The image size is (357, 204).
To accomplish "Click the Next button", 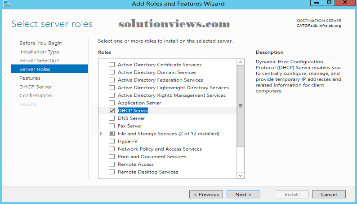I will point(243,195).
